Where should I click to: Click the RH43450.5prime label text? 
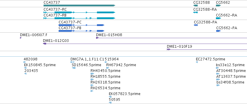[105, 71]
